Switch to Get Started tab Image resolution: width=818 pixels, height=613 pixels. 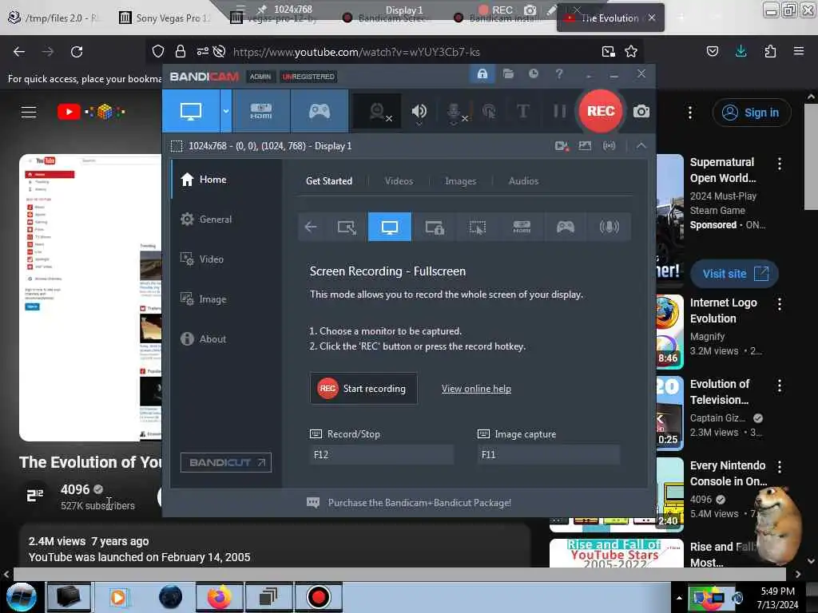328,181
